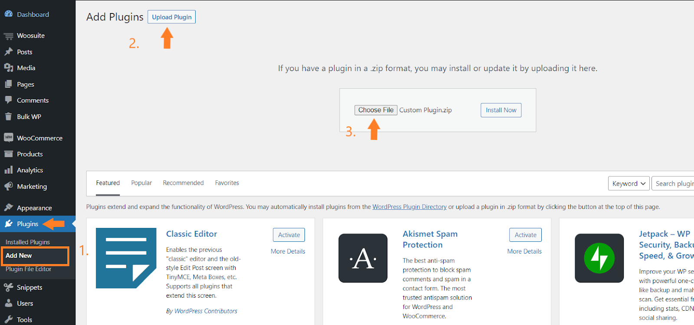
Task: Open the Keyword search type dropdown
Action: tap(629, 183)
